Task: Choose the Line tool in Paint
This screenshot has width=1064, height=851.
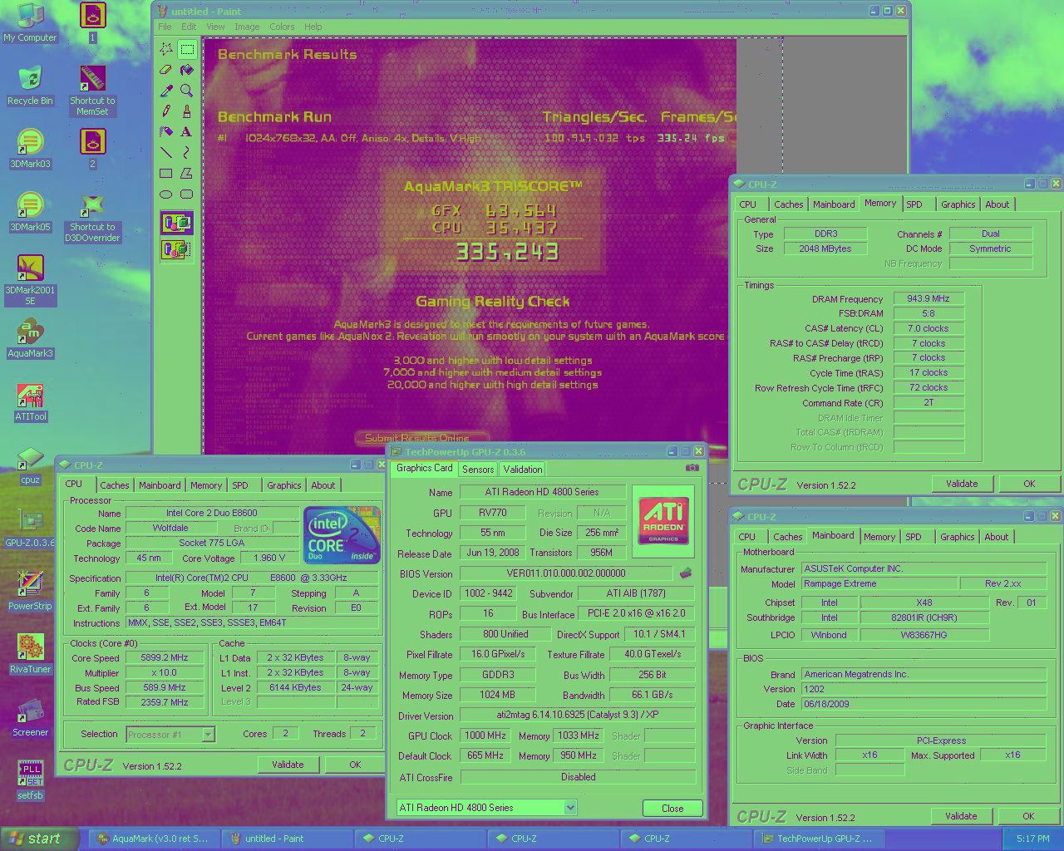Action: 166,152
